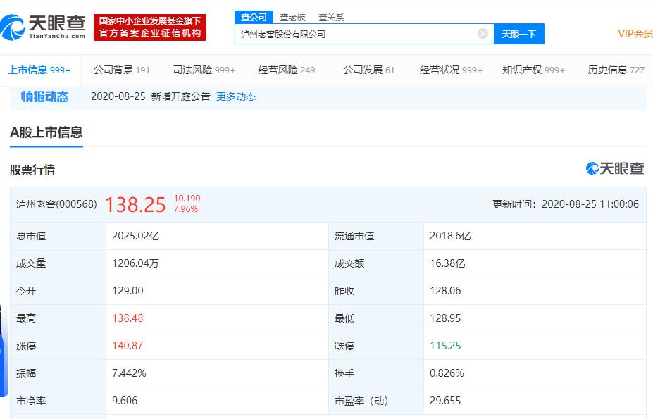
Task: Click the 天眼一下 search button
Action: (519, 34)
